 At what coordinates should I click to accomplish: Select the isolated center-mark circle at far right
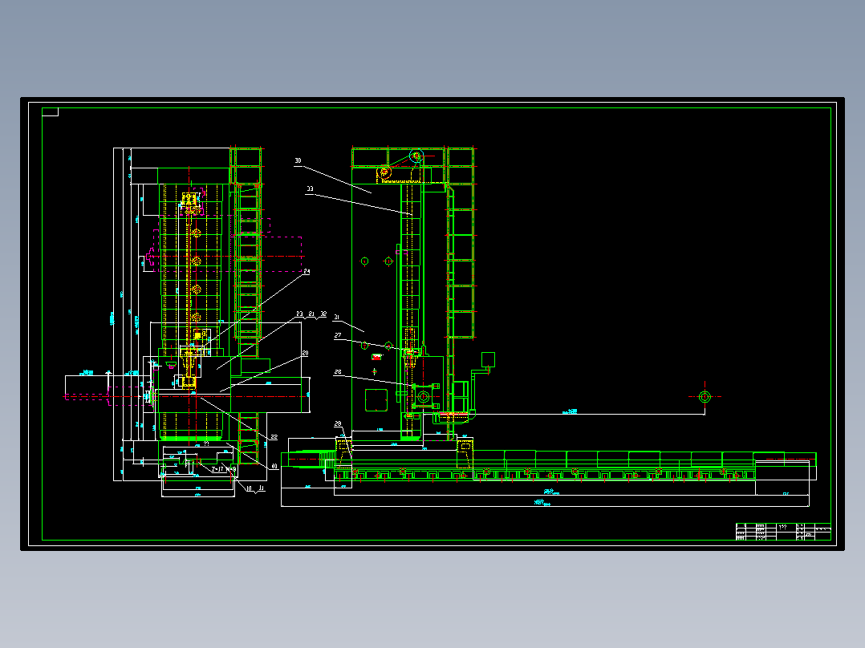point(705,396)
